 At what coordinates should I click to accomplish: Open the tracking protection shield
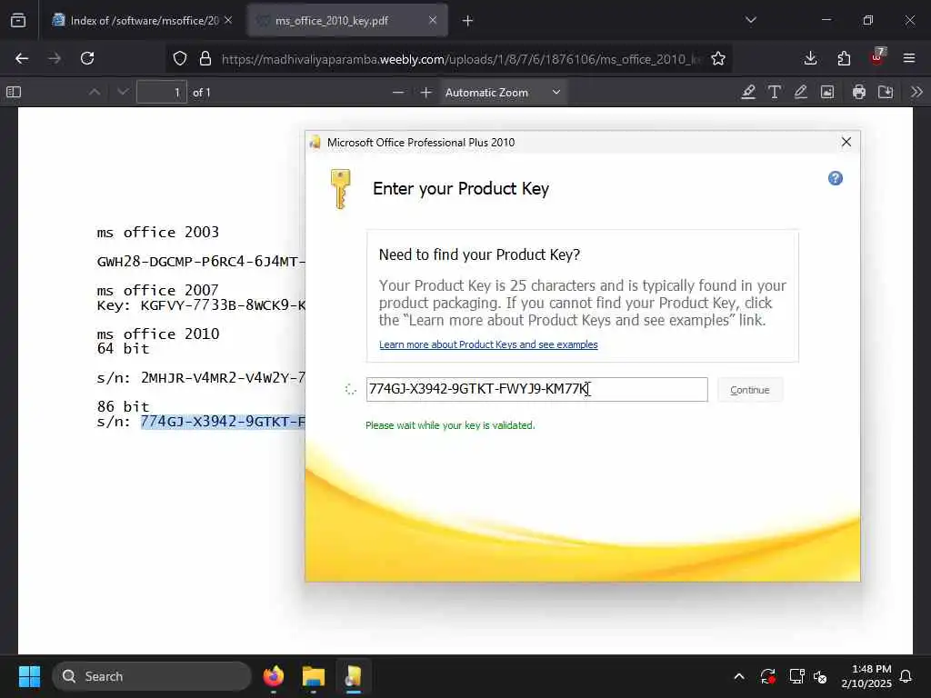tap(180, 58)
